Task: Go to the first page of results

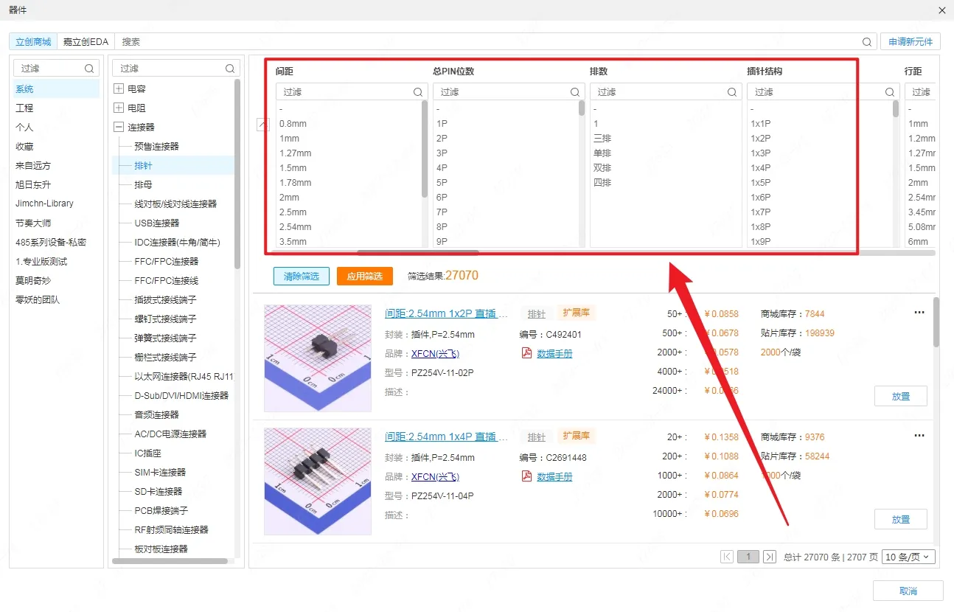Action: pos(727,557)
